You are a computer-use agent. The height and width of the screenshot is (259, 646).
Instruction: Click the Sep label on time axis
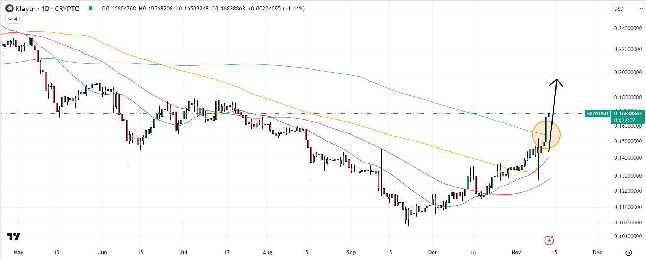[351, 253]
